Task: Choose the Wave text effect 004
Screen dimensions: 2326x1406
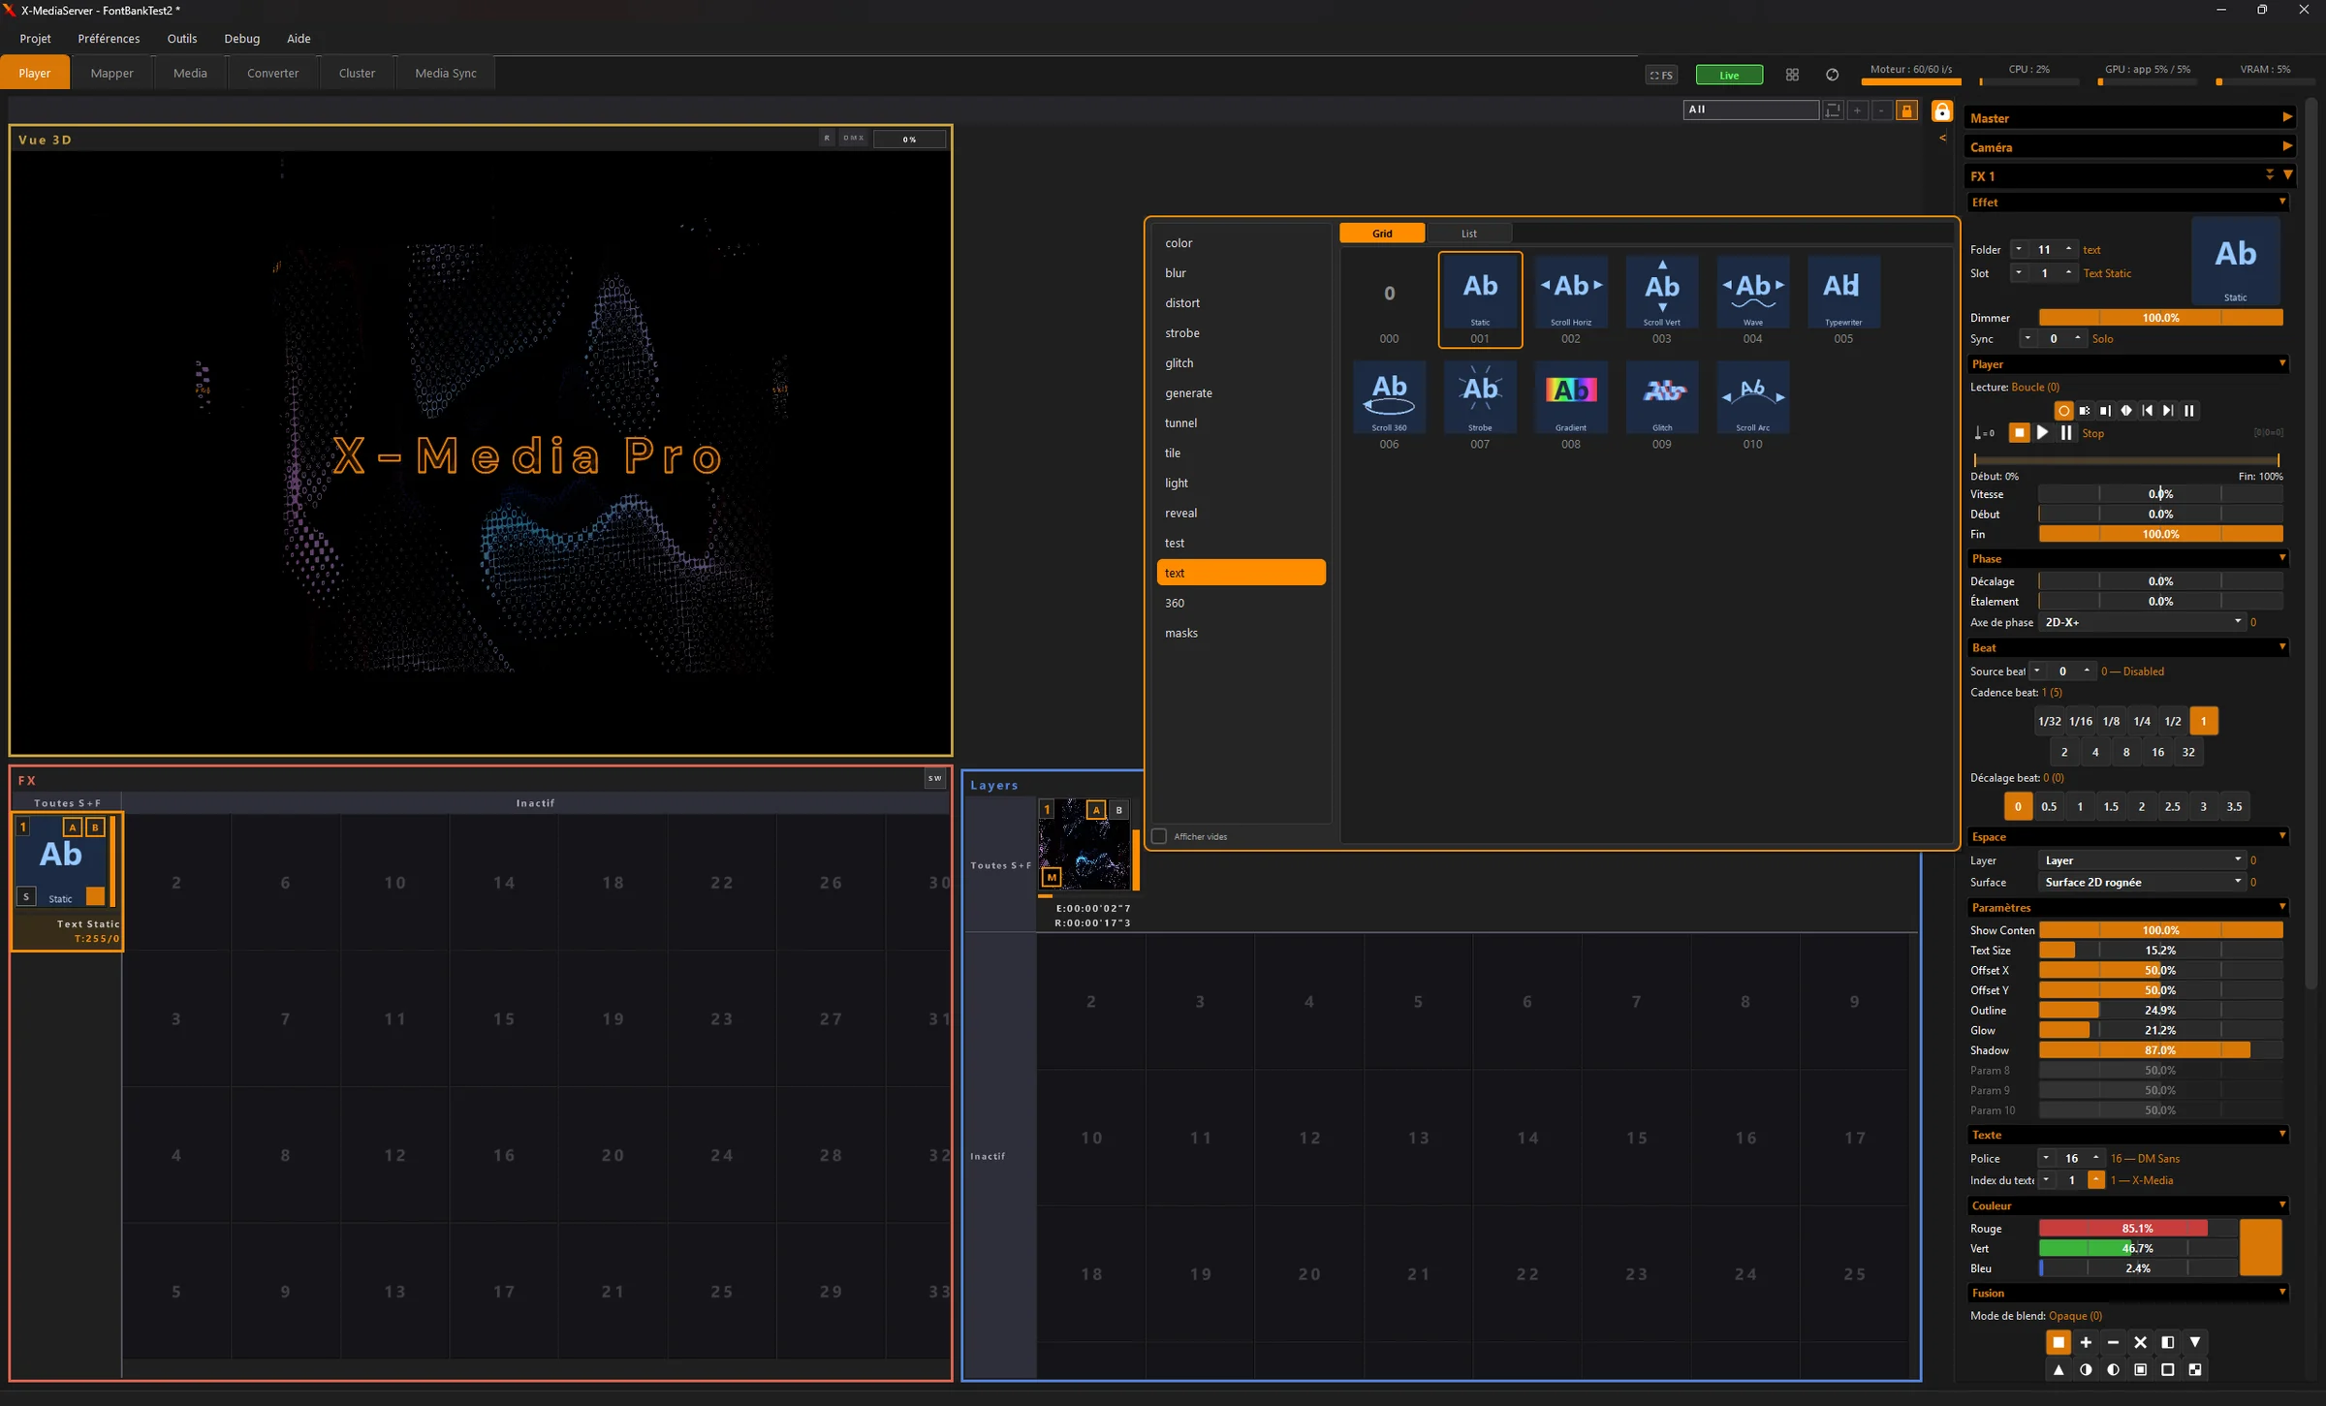Action: click(1752, 292)
